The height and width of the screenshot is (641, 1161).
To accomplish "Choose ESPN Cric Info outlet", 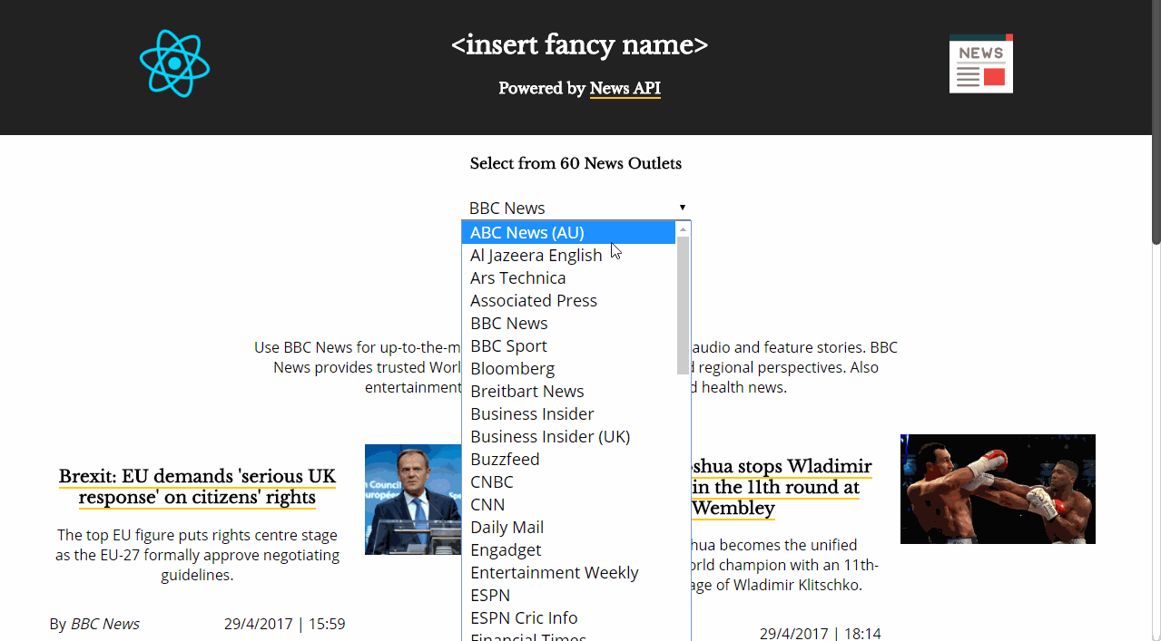I will click(569, 617).
